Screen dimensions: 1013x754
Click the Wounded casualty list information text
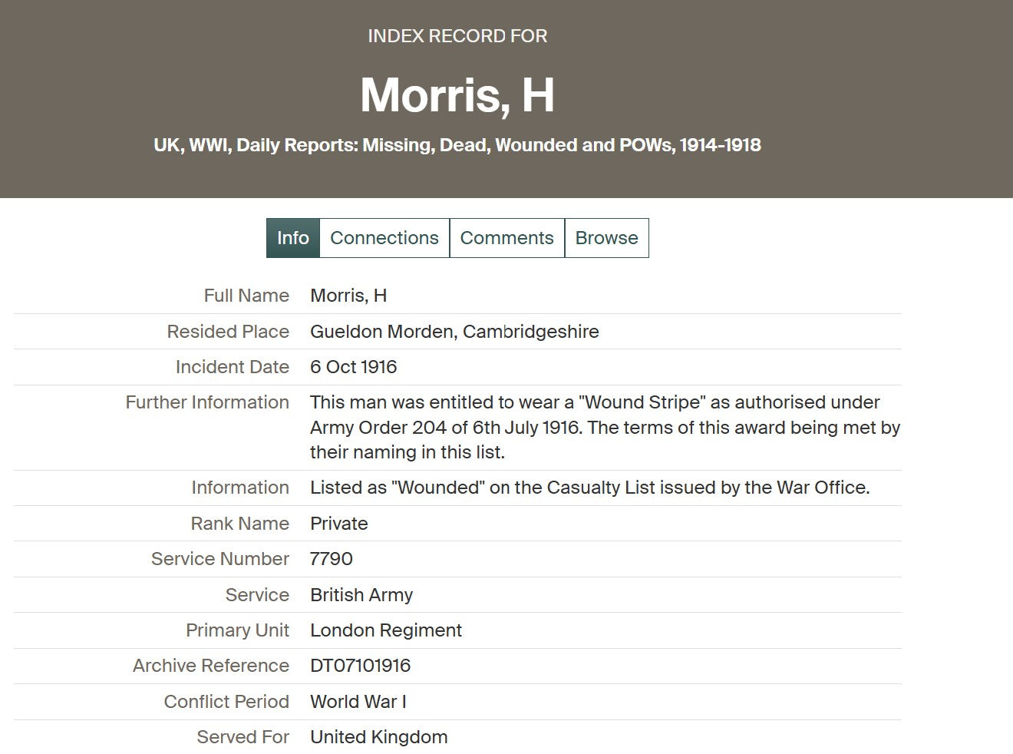pos(589,488)
